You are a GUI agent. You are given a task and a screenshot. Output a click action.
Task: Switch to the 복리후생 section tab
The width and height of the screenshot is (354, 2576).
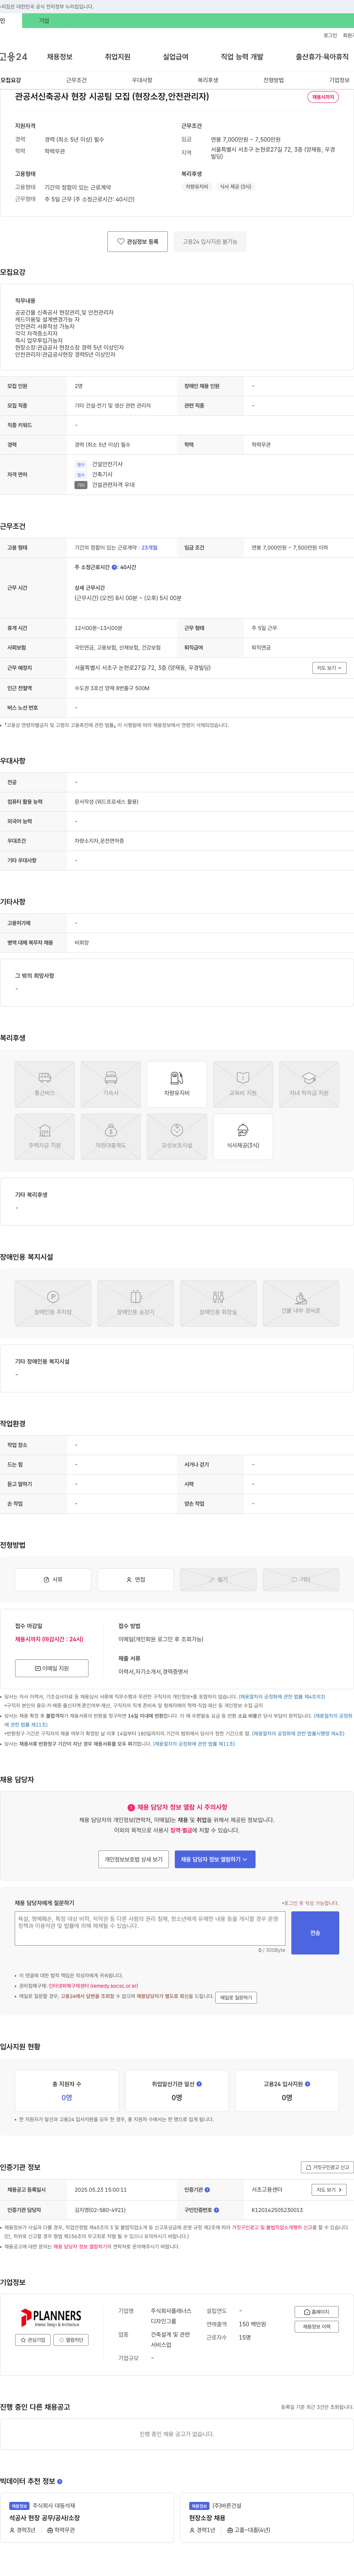(208, 80)
